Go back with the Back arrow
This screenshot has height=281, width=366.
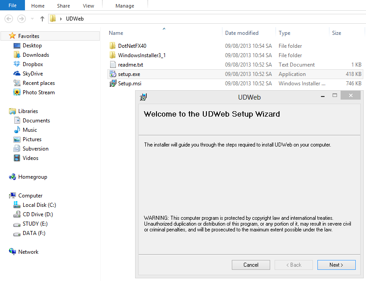pos(8,19)
